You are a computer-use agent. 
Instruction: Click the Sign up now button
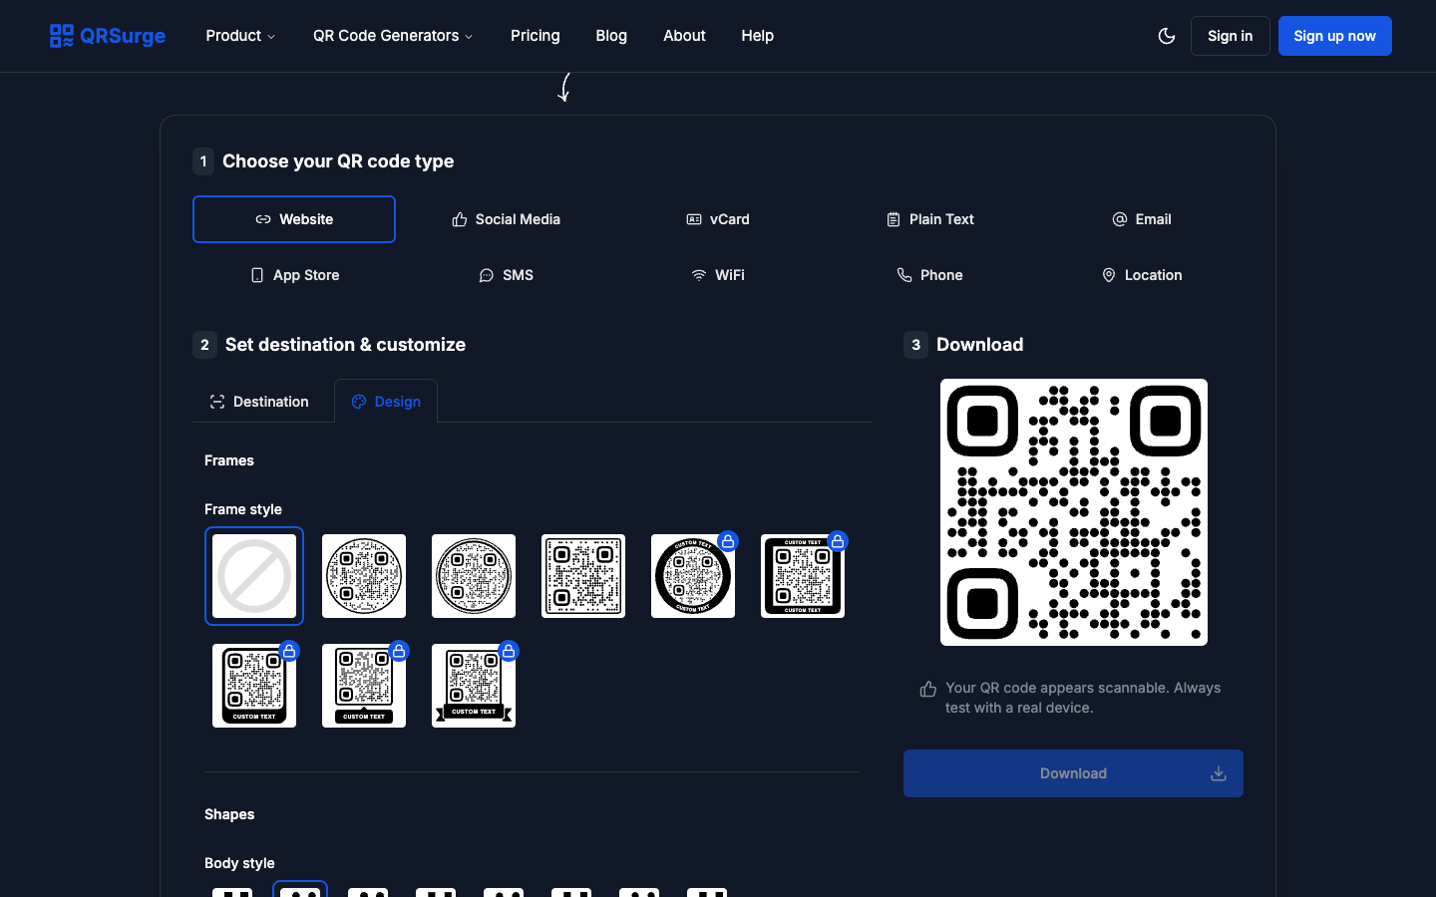point(1334,36)
